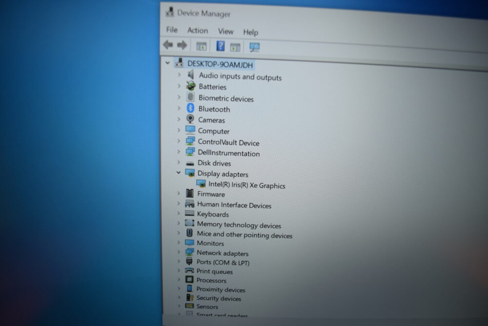
Task: Expand the Bluetooth category
Action: [x=179, y=108]
